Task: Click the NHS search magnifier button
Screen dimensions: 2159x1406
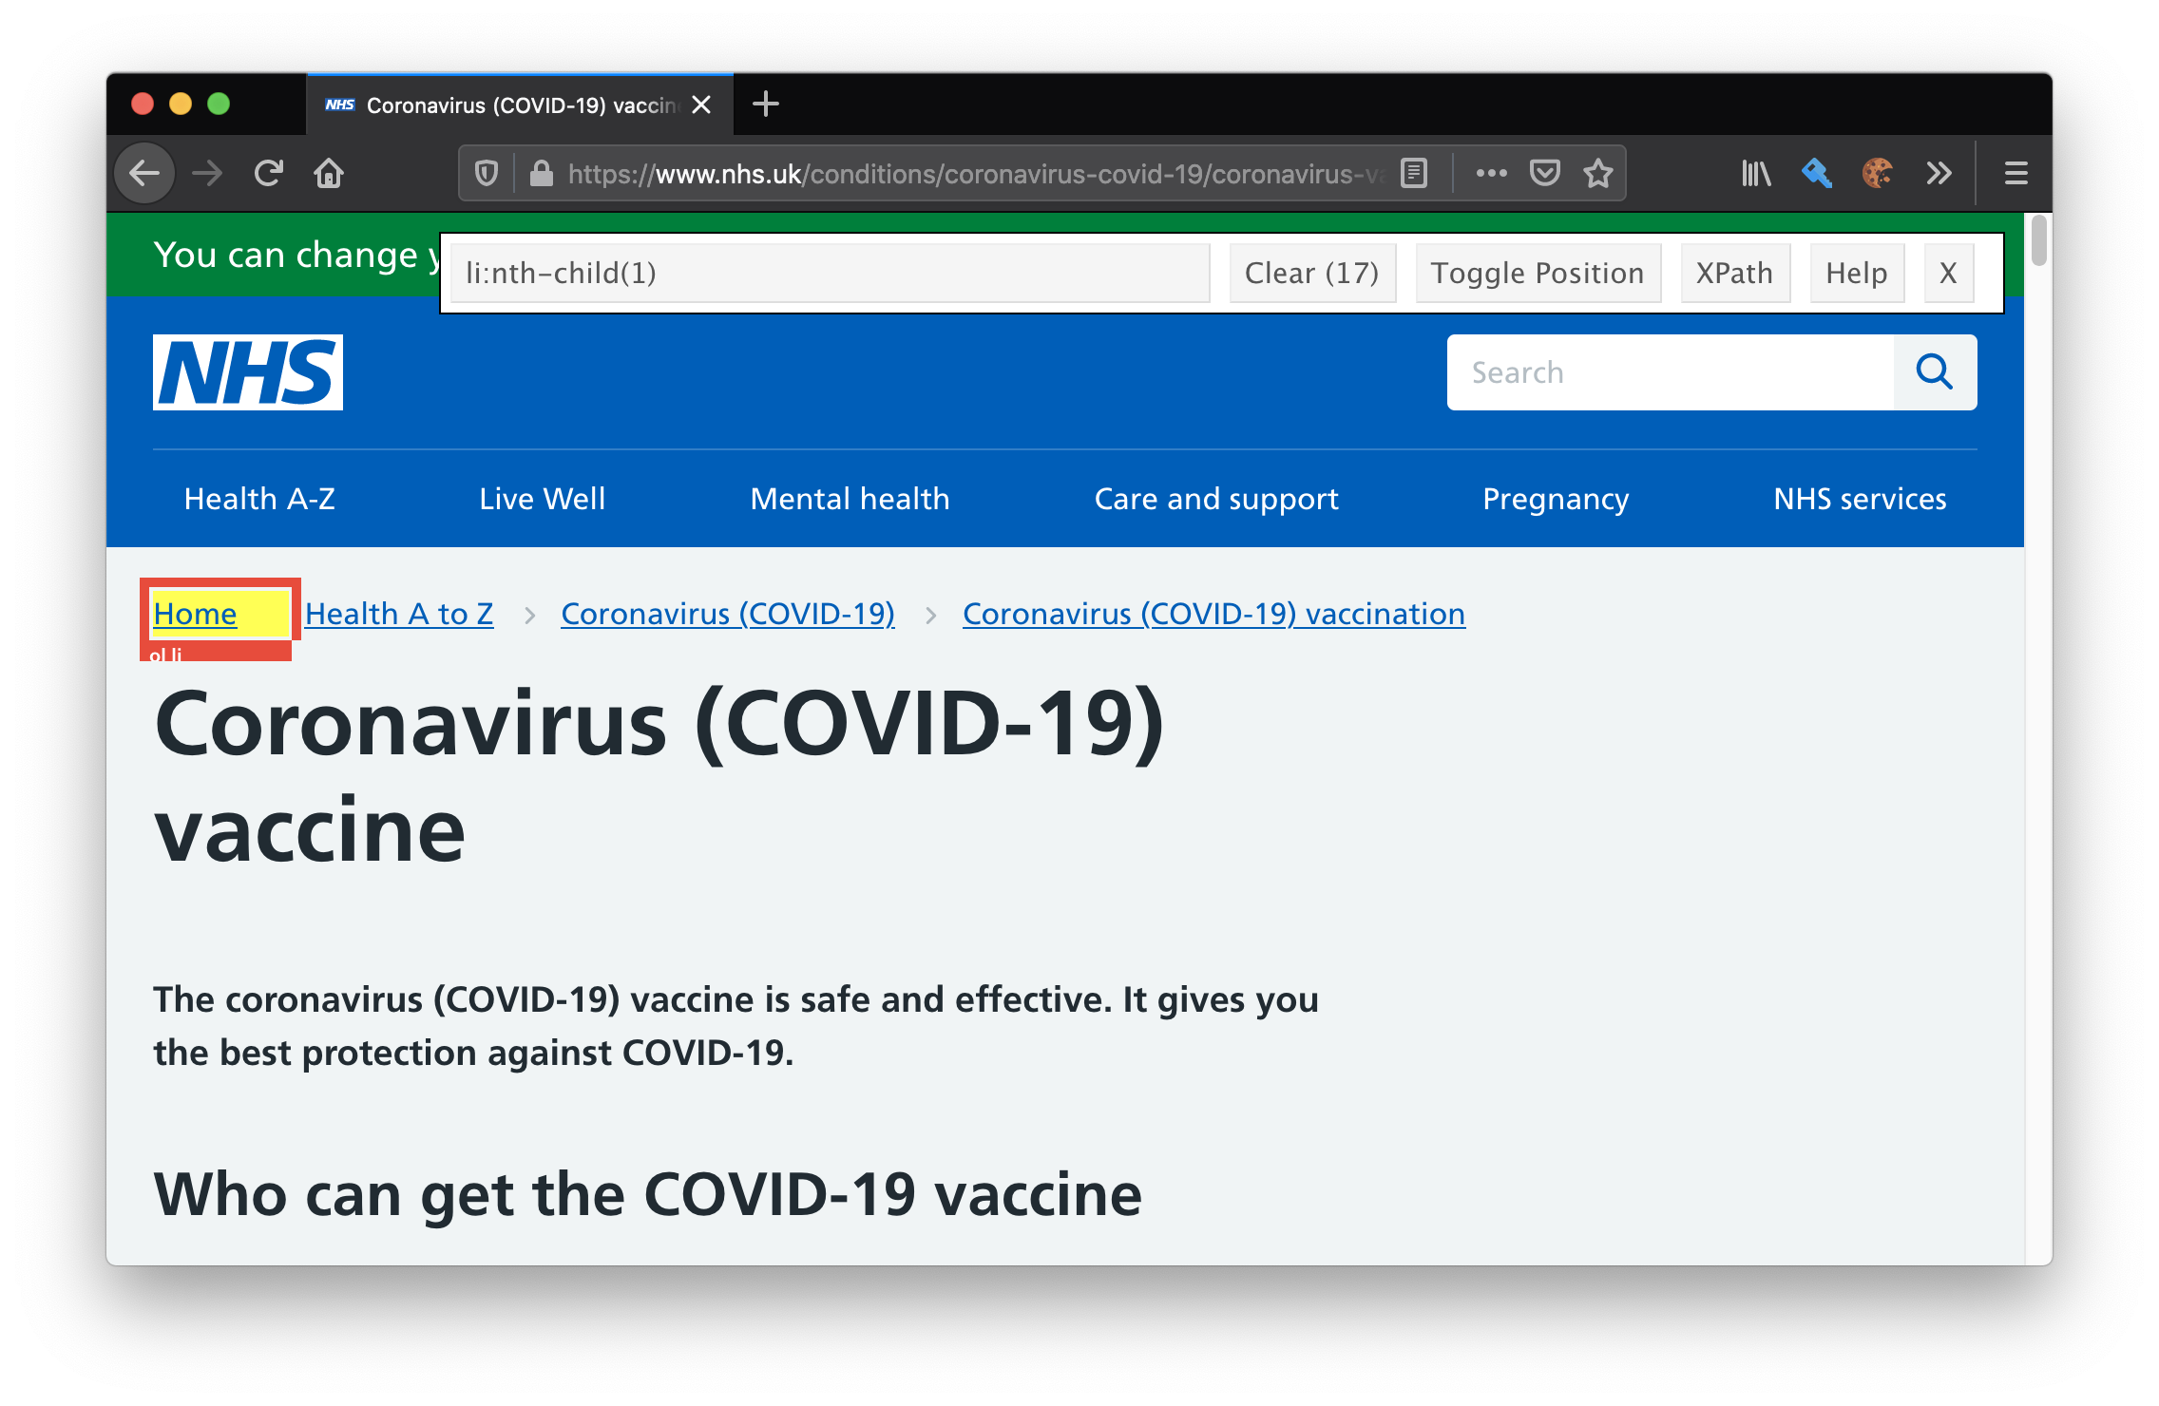Action: tap(1935, 372)
